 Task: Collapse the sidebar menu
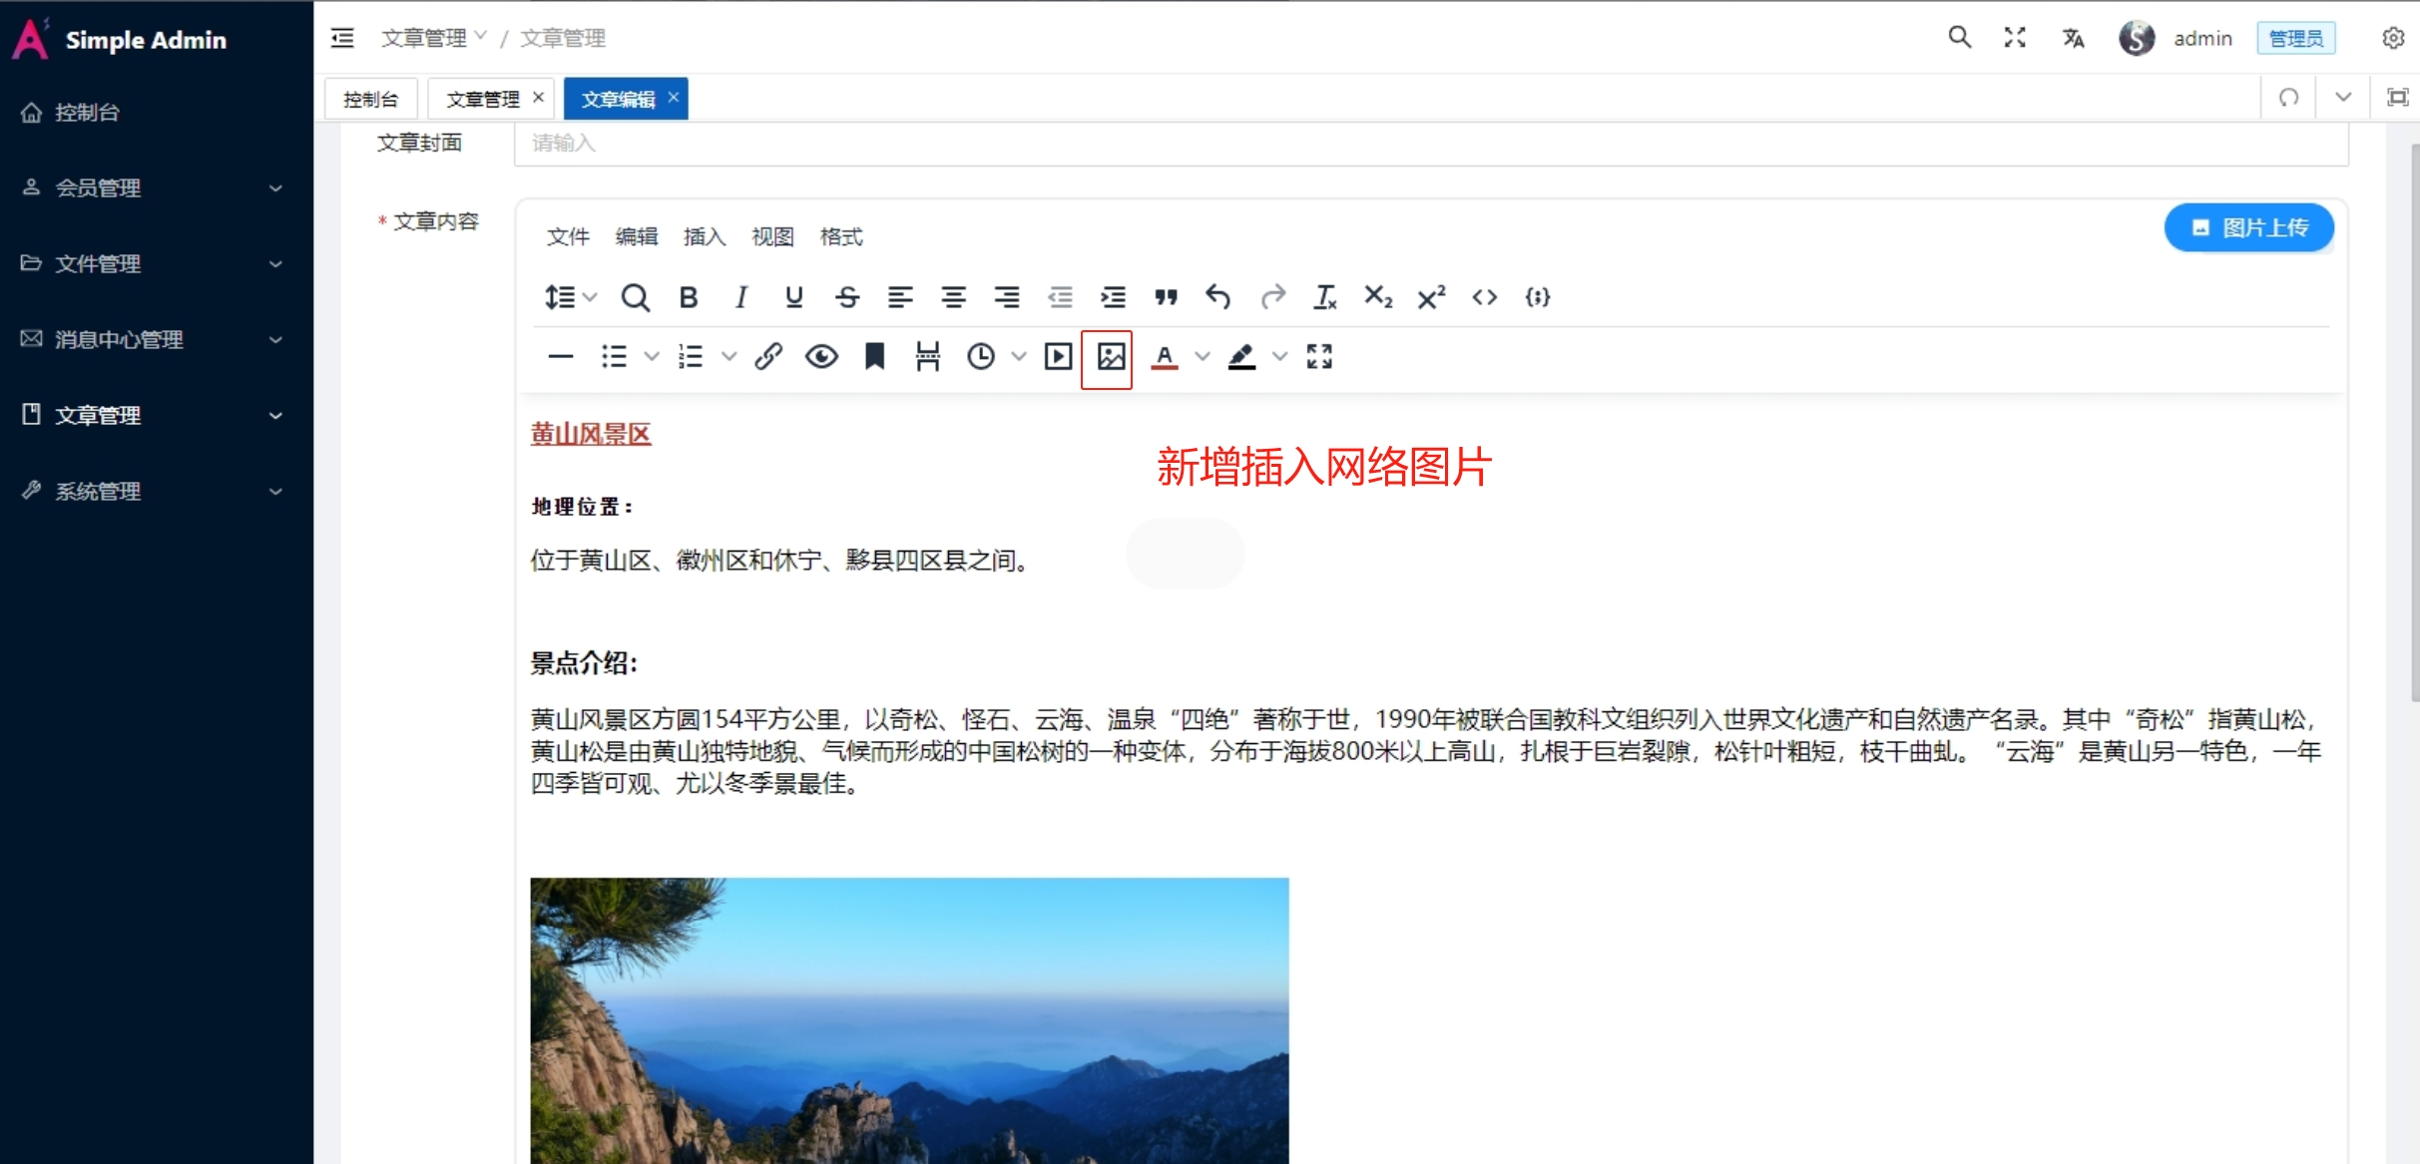(342, 38)
